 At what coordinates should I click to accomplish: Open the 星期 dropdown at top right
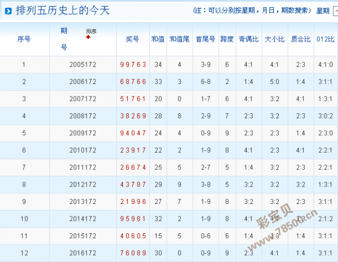coord(335,11)
